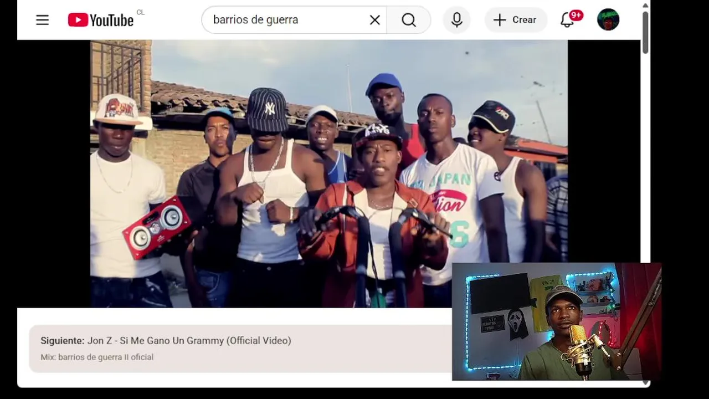Click the page's vertical scrollbar thumb
709x399 pixels.
coord(645,32)
